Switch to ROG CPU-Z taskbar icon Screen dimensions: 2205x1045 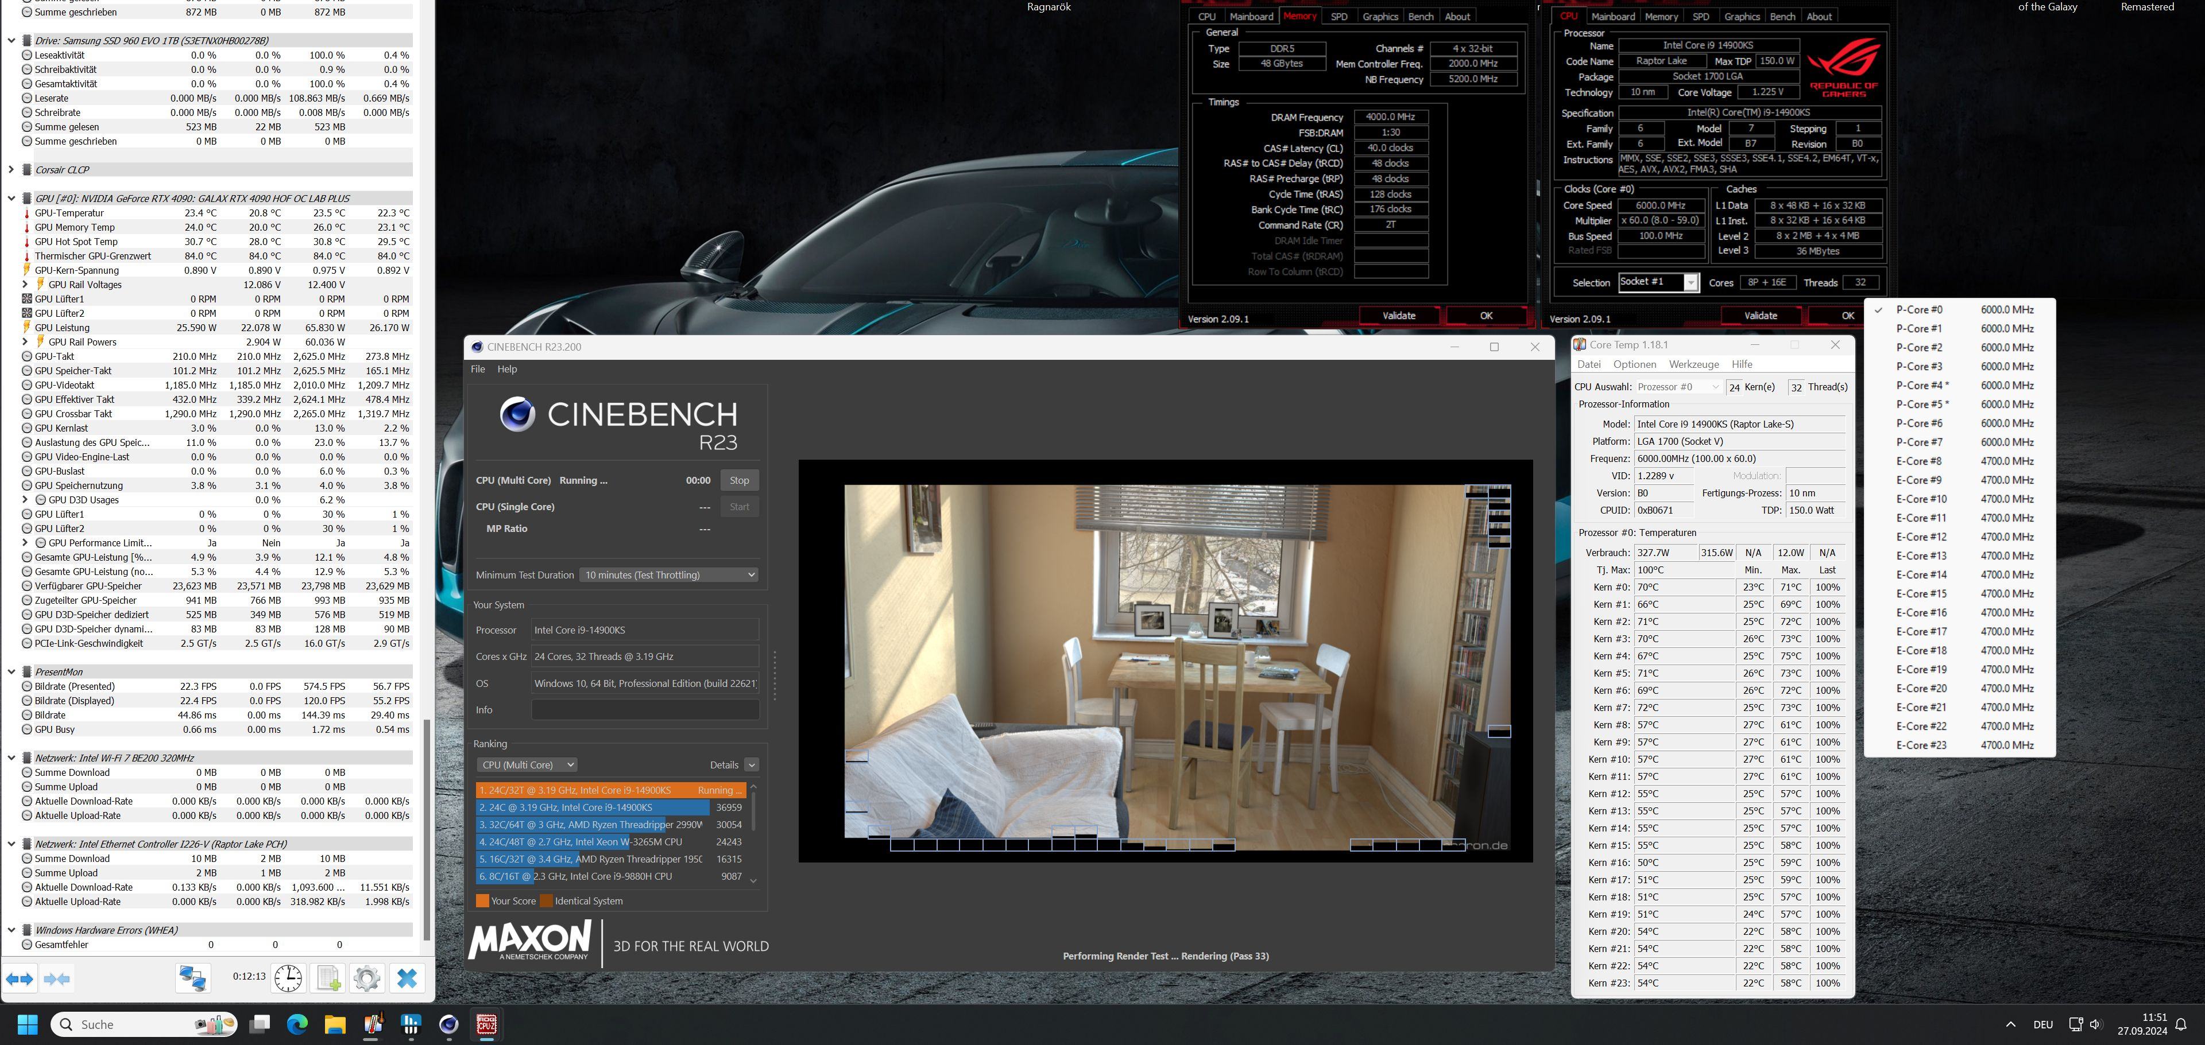(487, 1024)
